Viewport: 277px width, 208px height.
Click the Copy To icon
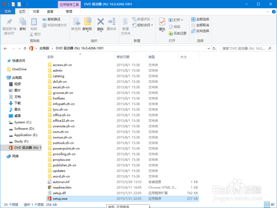88,22
